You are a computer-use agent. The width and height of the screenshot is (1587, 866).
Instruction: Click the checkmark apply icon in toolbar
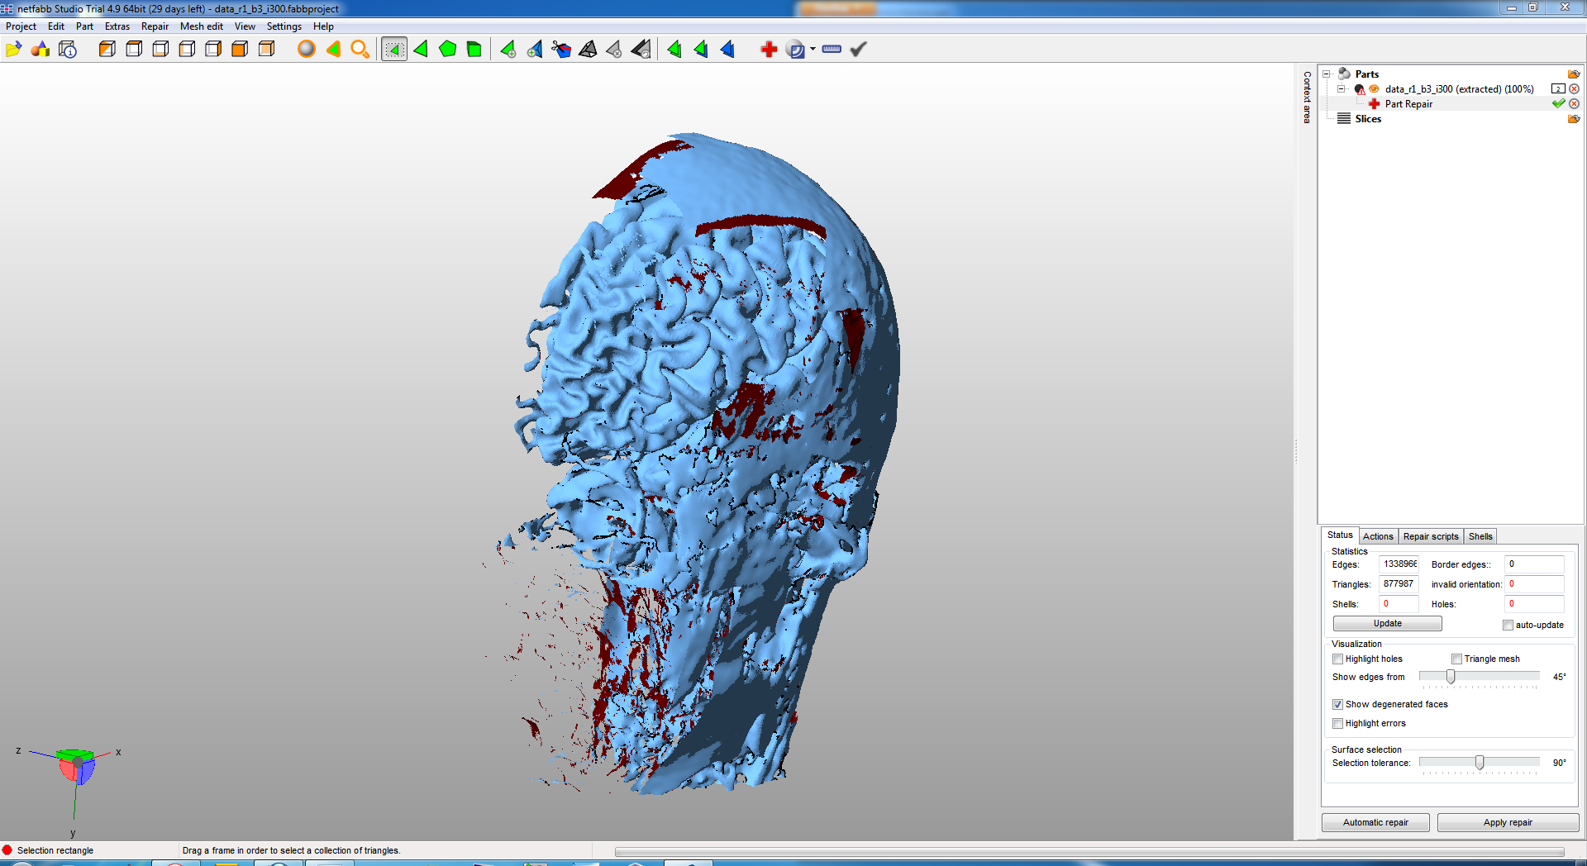859,50
